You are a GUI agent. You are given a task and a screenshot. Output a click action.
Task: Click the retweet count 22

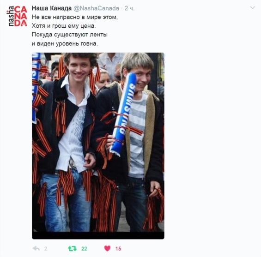pyautogui.click(x=84, y=249)
